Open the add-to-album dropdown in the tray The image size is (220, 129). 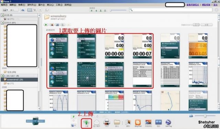coord(74,125)
